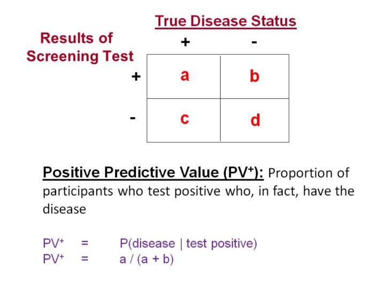Select table cell "d"
This screenshot has width=385, height=289.
click(255, 120)
